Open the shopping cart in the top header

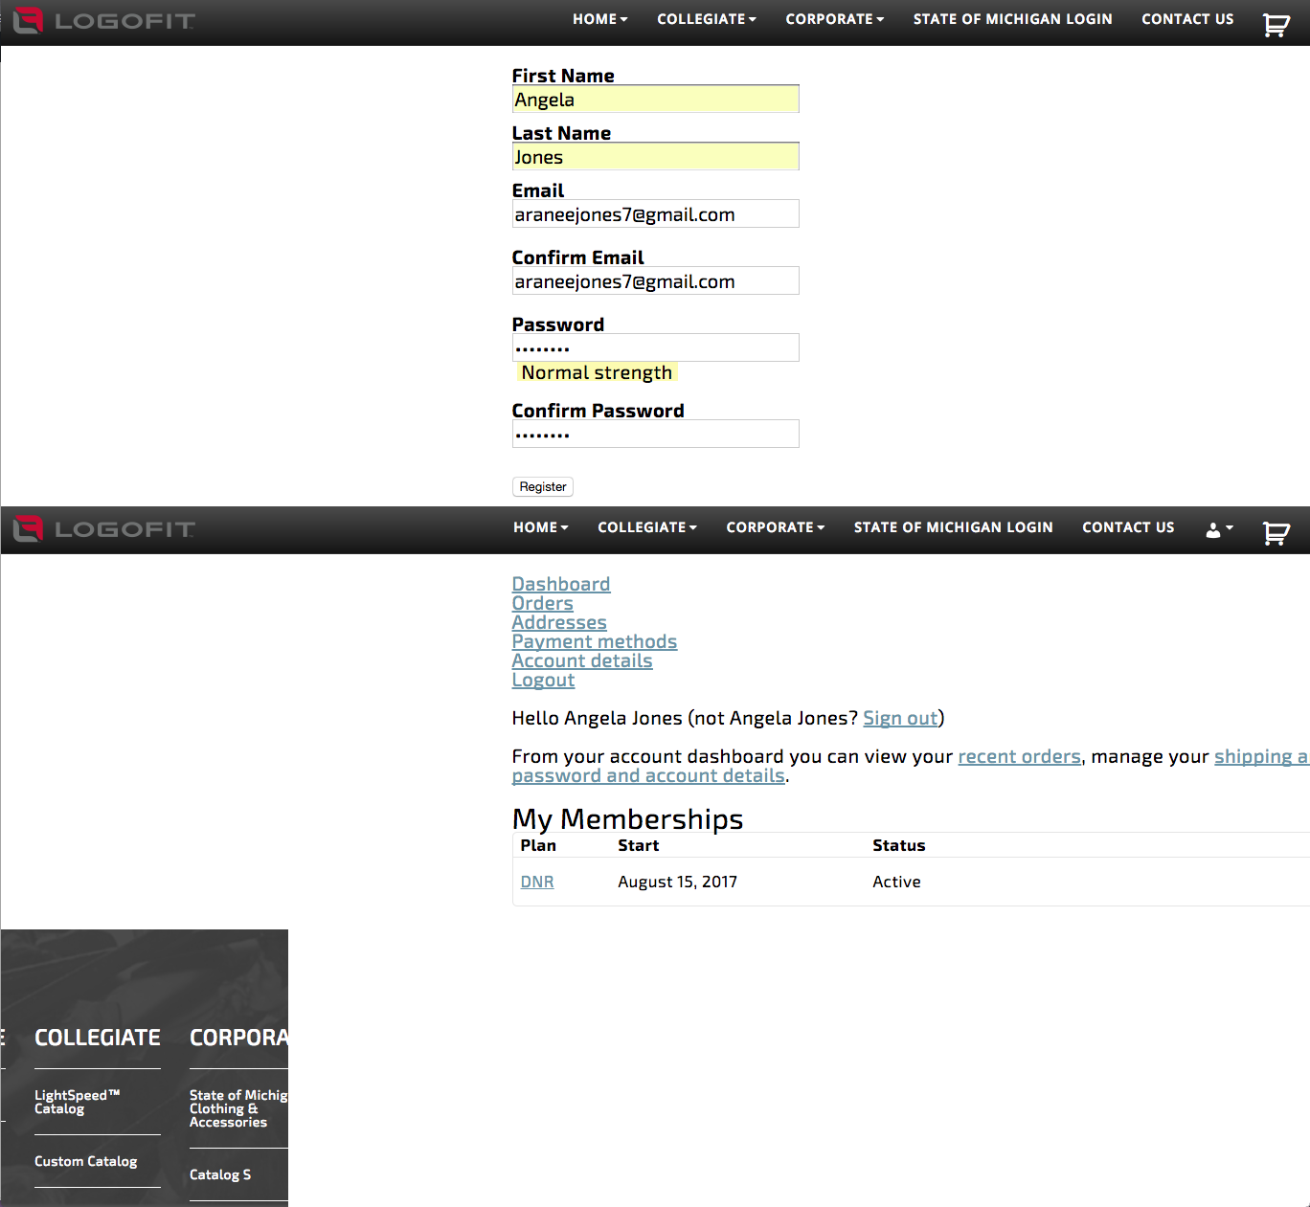point(1276,25)
